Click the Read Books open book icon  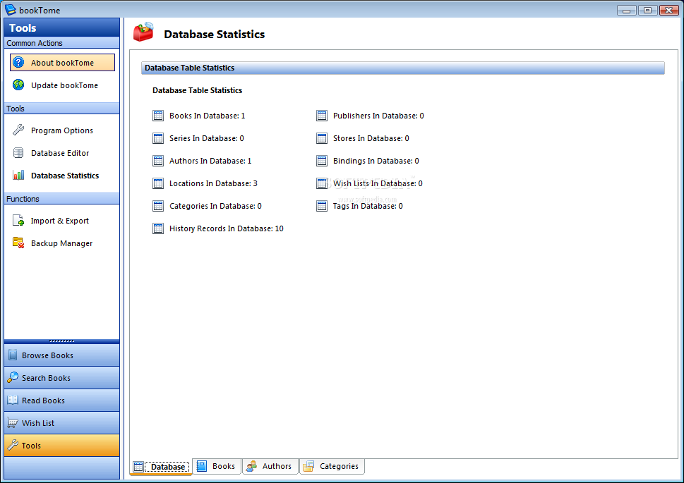(x=13, y=401)
